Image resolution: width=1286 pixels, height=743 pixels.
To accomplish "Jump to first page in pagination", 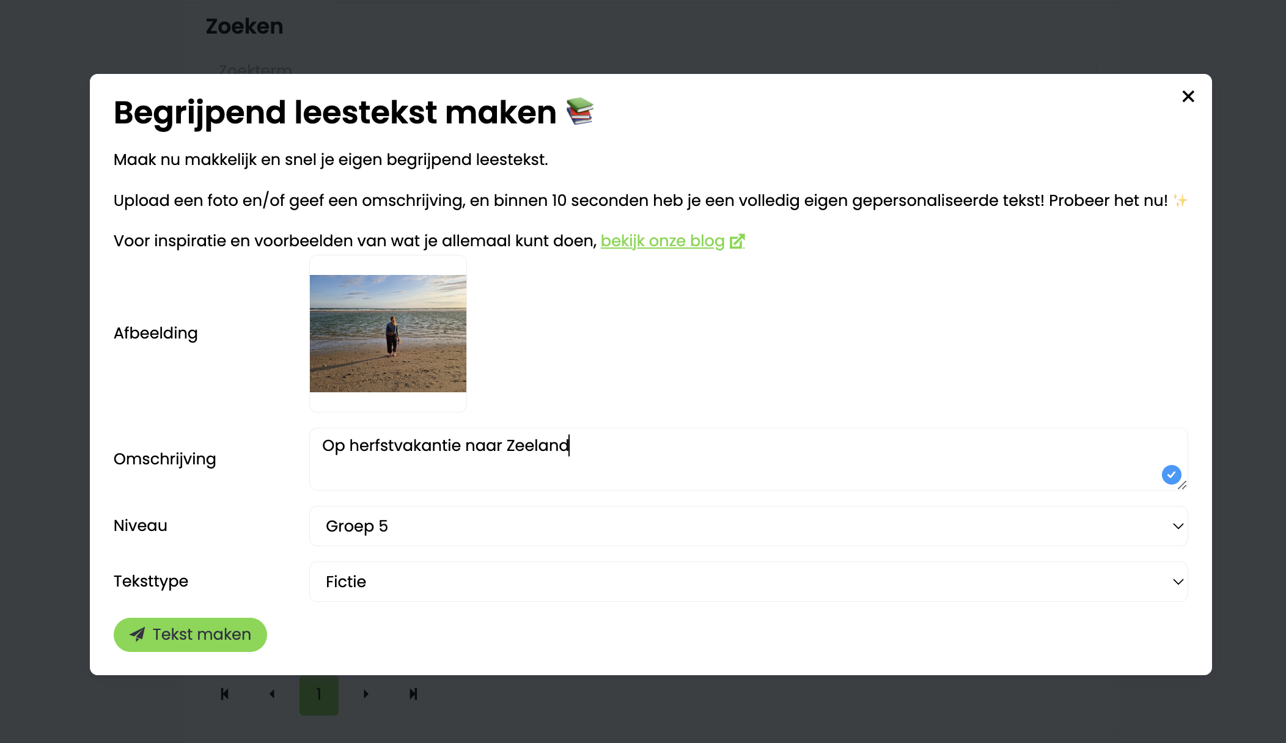I will tap(224, 694).
